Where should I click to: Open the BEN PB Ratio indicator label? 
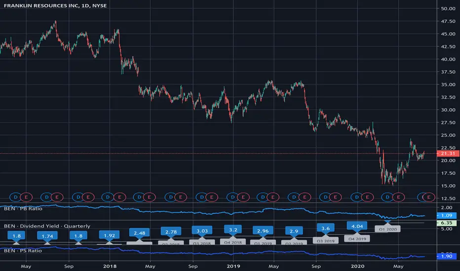point(23,208)
